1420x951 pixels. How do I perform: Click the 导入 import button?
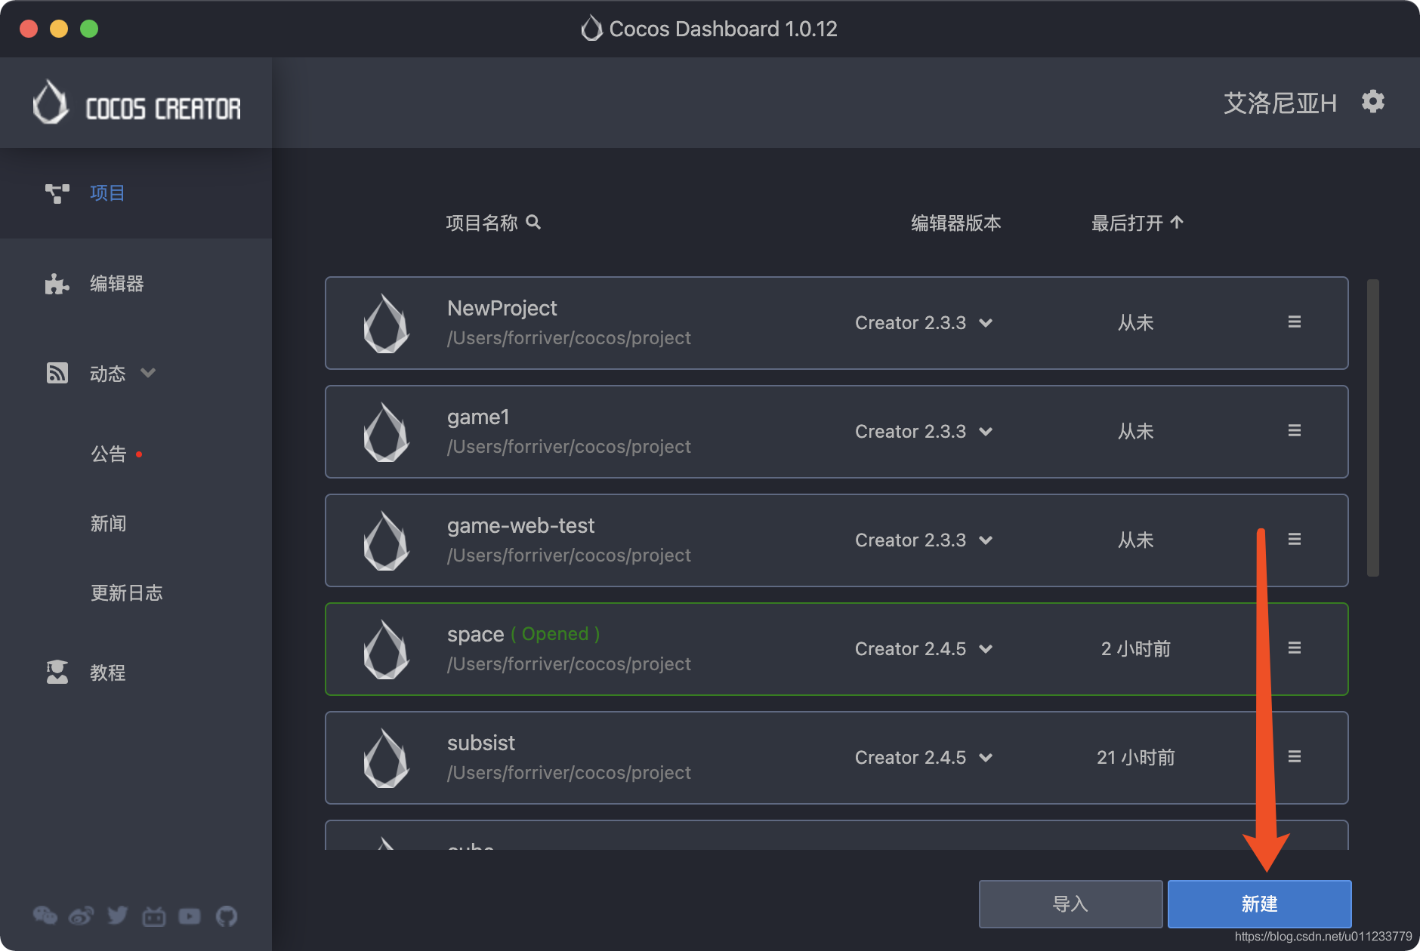pos(1070,903)
